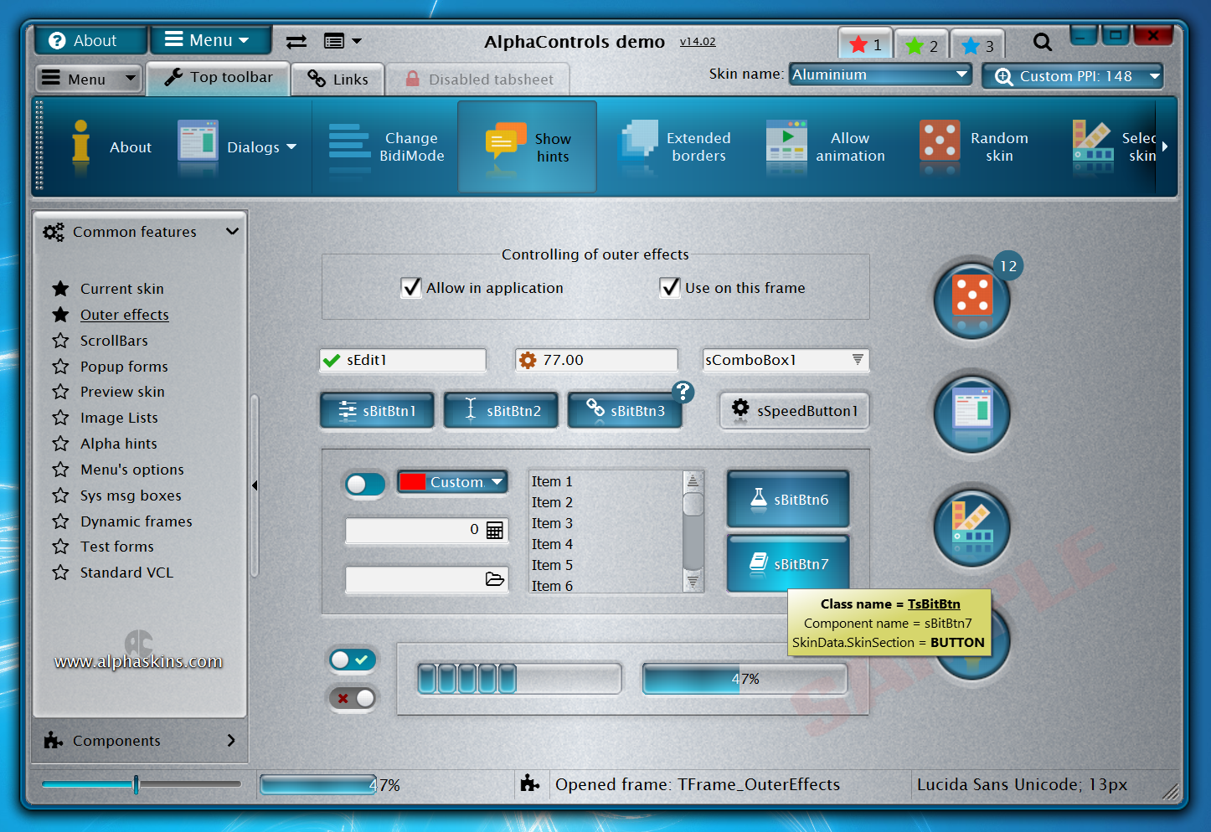
Task: Expand the Components section
Action: [x=231, y=741]
